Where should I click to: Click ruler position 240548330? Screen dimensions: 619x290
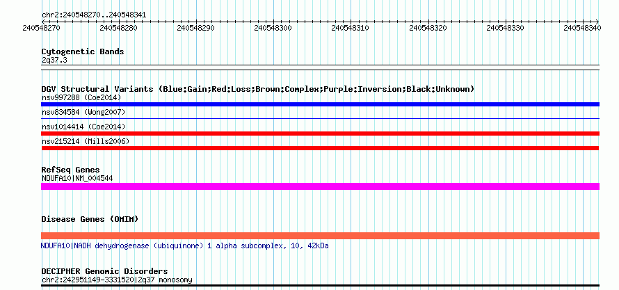tap(506, 28)
